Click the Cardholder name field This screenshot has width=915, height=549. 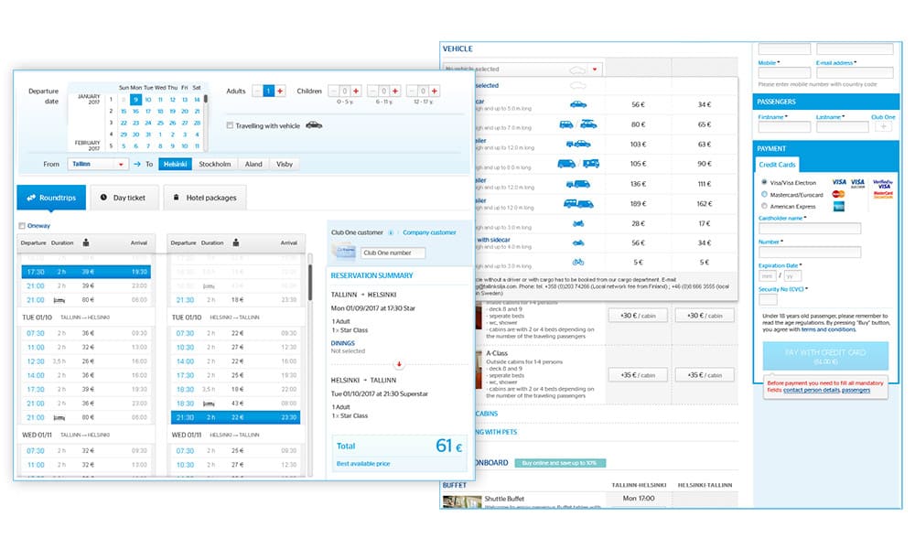point(810,228)
